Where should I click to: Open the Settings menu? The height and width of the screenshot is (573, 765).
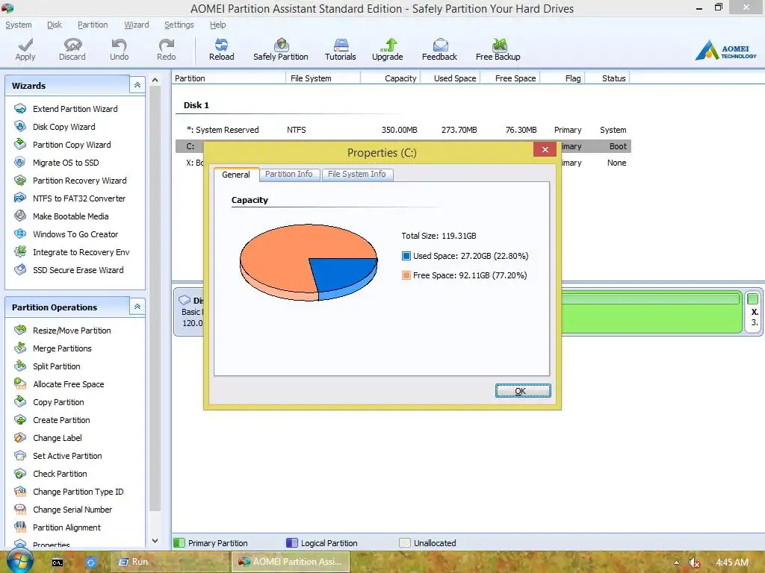click(x=179, y=25)
